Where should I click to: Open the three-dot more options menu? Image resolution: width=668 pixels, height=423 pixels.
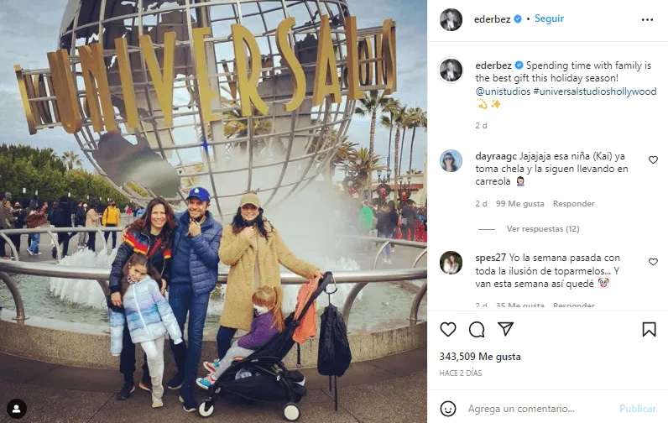[x=647, y=19]
